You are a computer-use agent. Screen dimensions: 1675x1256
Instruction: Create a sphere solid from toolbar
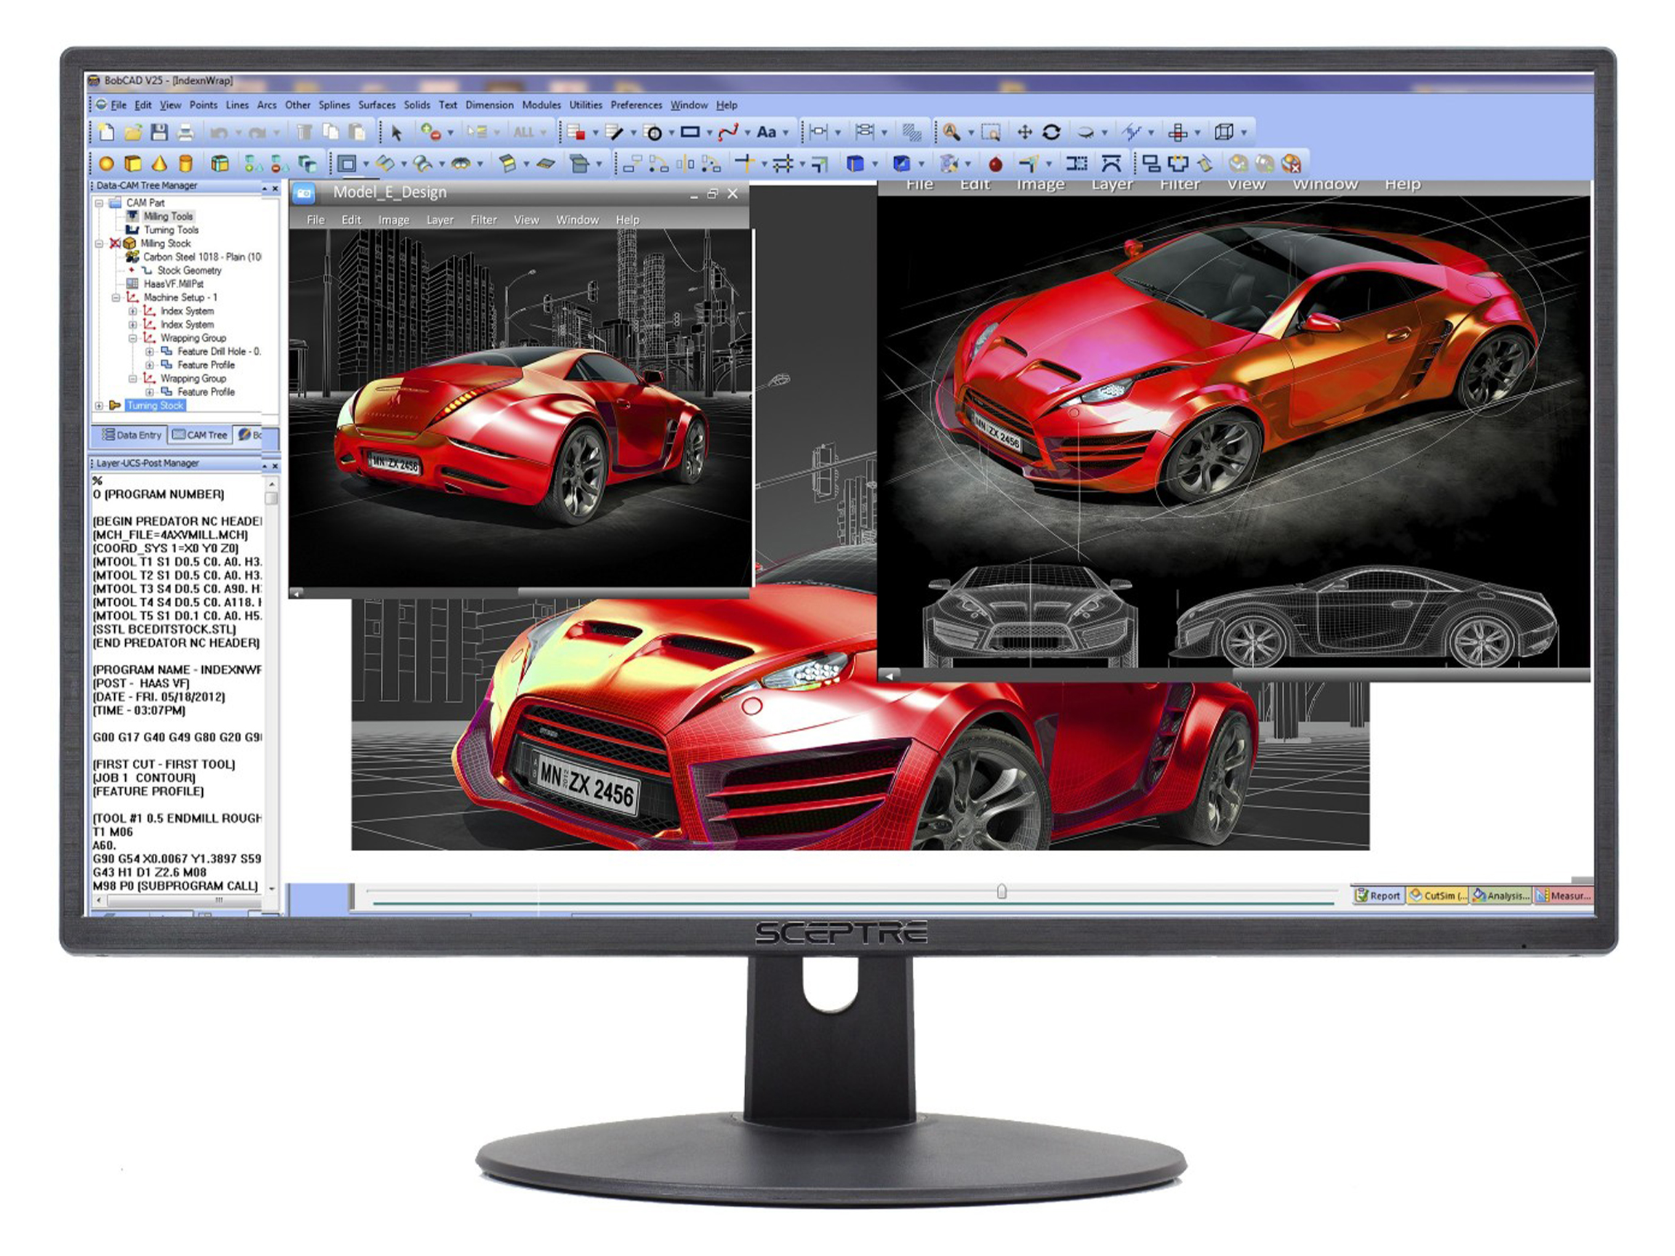click(106, 164)
